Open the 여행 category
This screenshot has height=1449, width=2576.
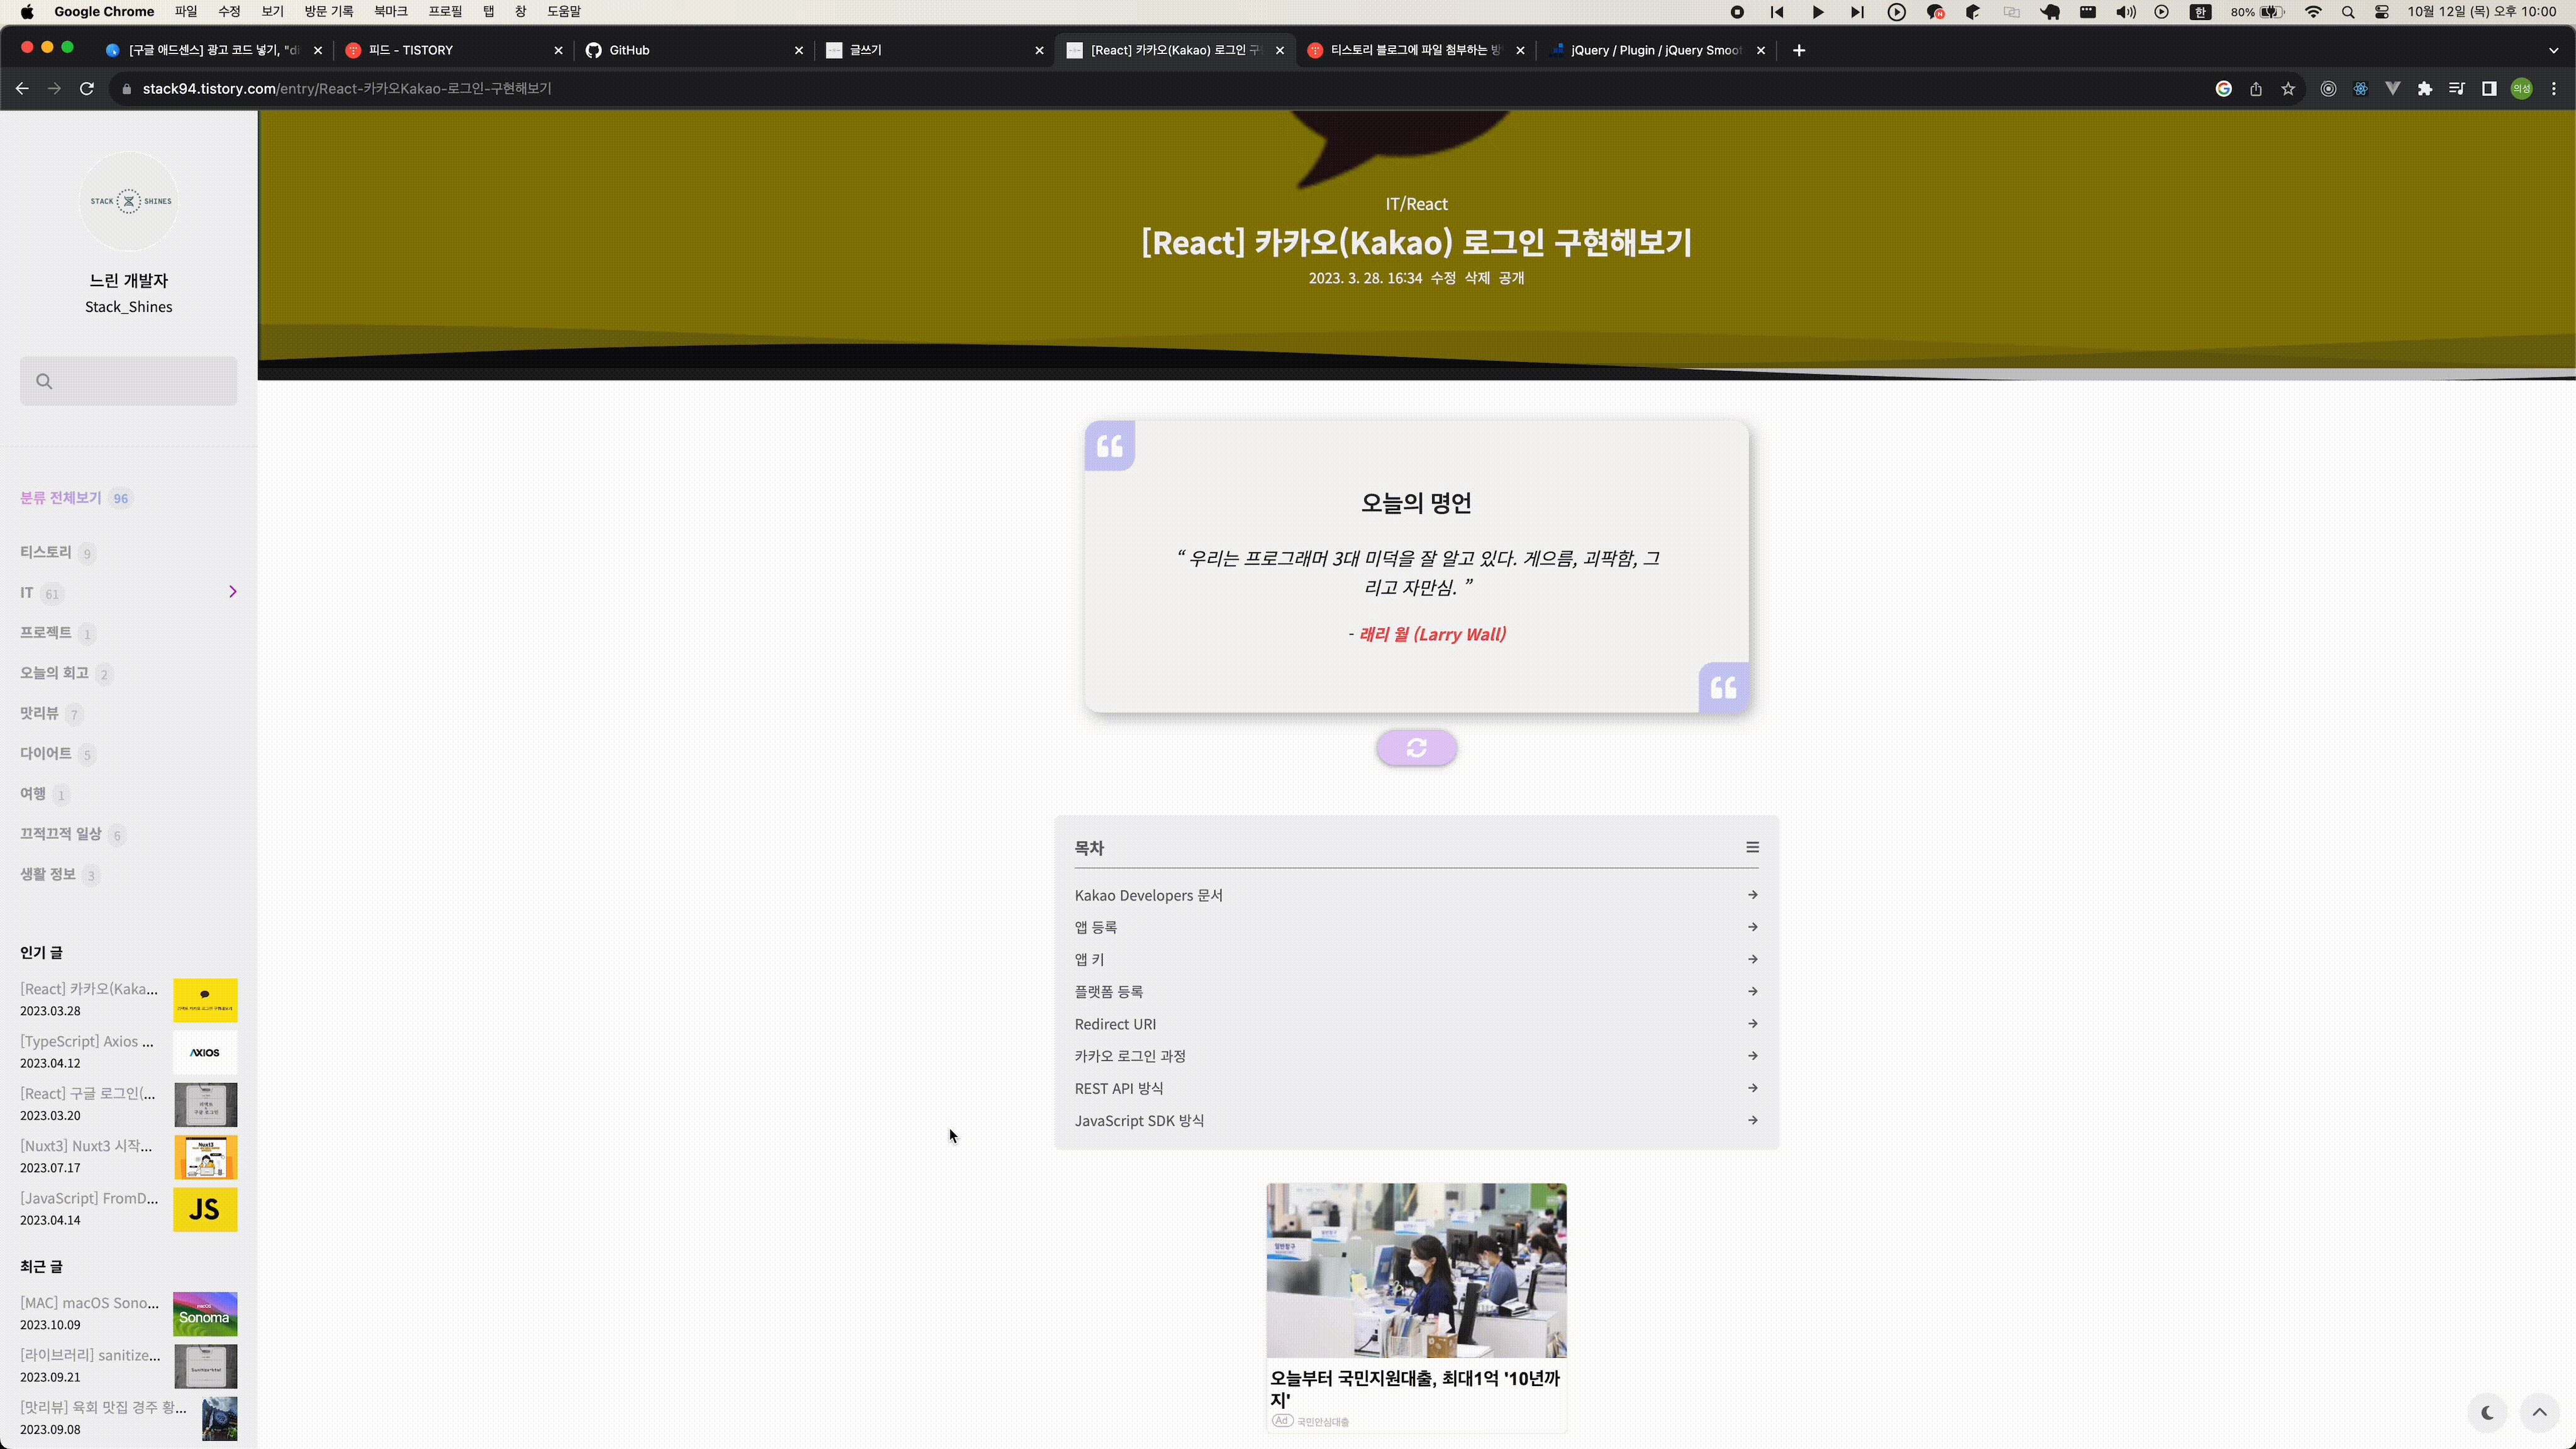tap(33, 794)
